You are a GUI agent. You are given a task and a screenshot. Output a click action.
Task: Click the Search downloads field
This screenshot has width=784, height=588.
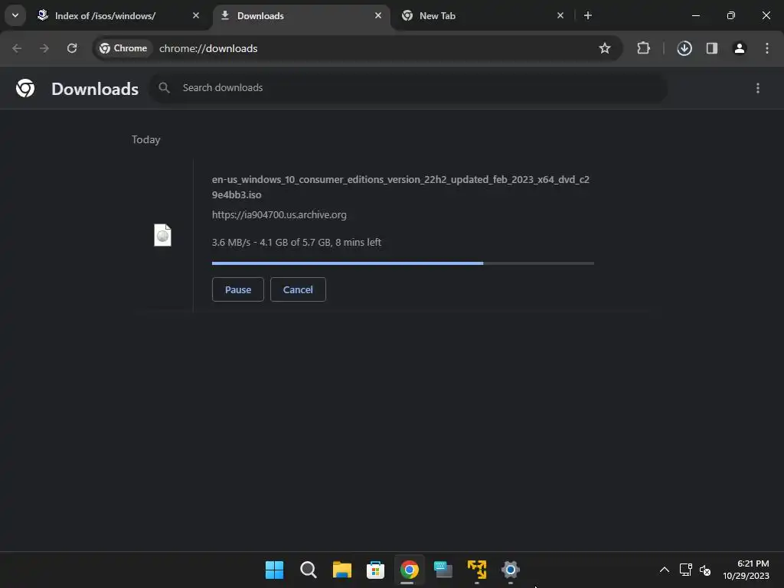(x=409, y=88)
